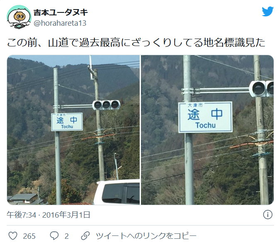The image size is (279, 245).
Task: Click the 途中 sign in right photo
Action: (205, 117)
